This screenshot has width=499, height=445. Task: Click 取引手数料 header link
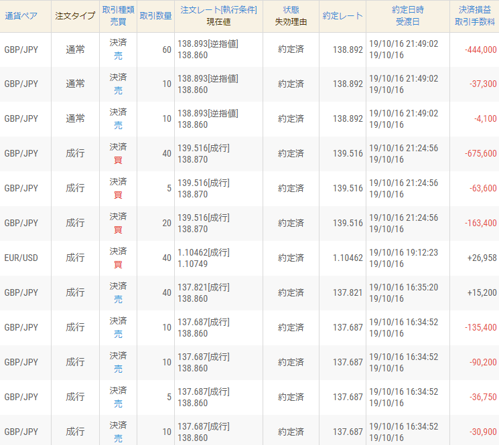click(x=474, y=22)
